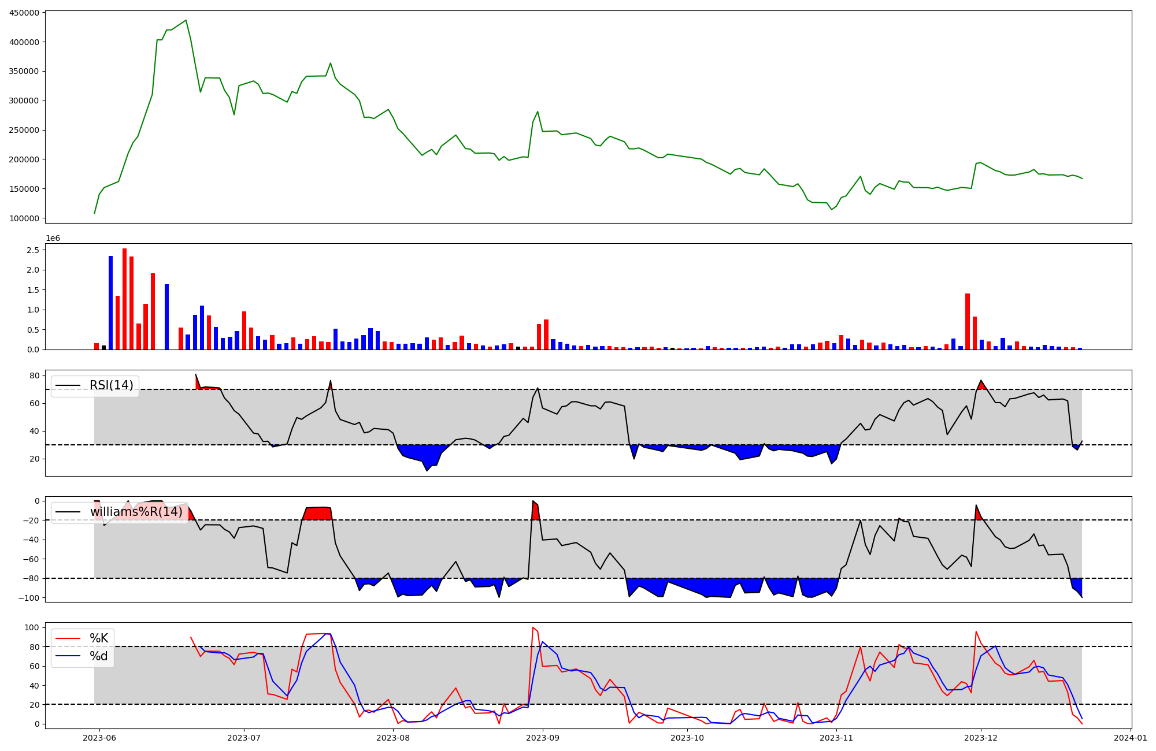Viewport: 1156px width, 751px height.
Task: Click the RSI(14) legend label
Action: pyautogui.click(x=111, y=385)
